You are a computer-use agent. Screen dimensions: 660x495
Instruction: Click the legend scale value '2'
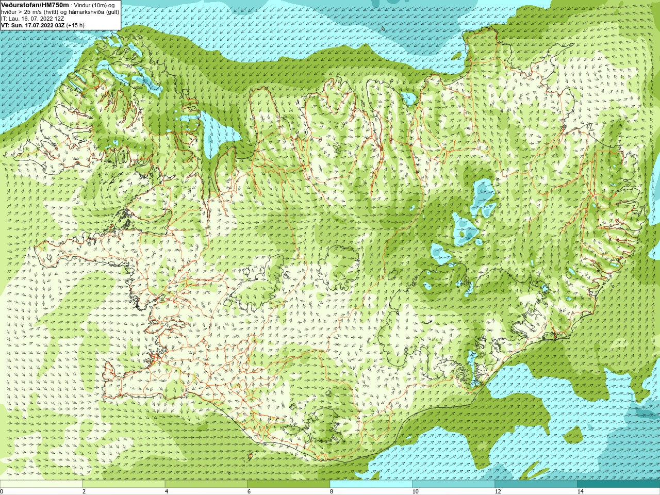tap(84, 491)
